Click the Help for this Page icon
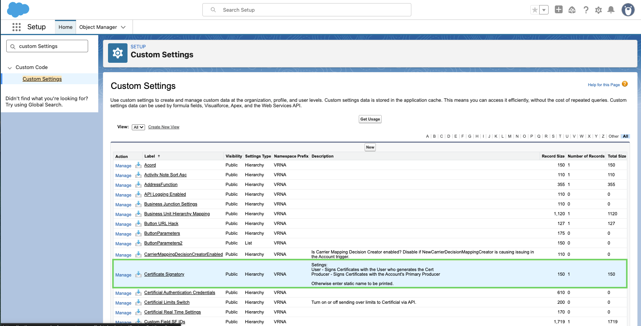This screenshot has height=326, width=641. [625, 84]
